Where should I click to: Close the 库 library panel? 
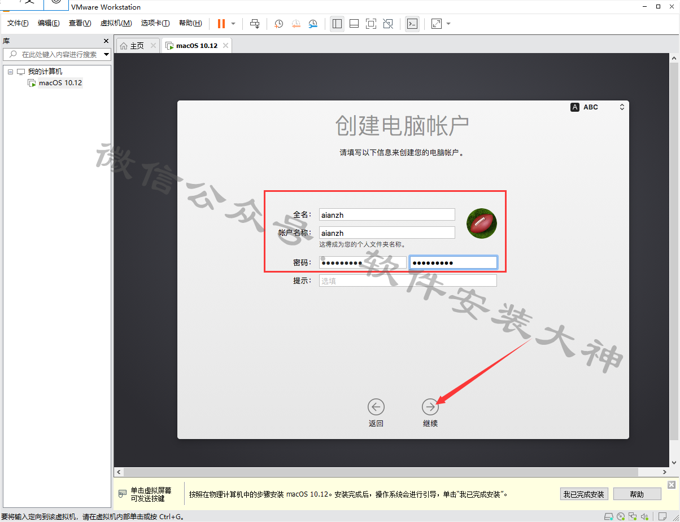pos(106,41)
